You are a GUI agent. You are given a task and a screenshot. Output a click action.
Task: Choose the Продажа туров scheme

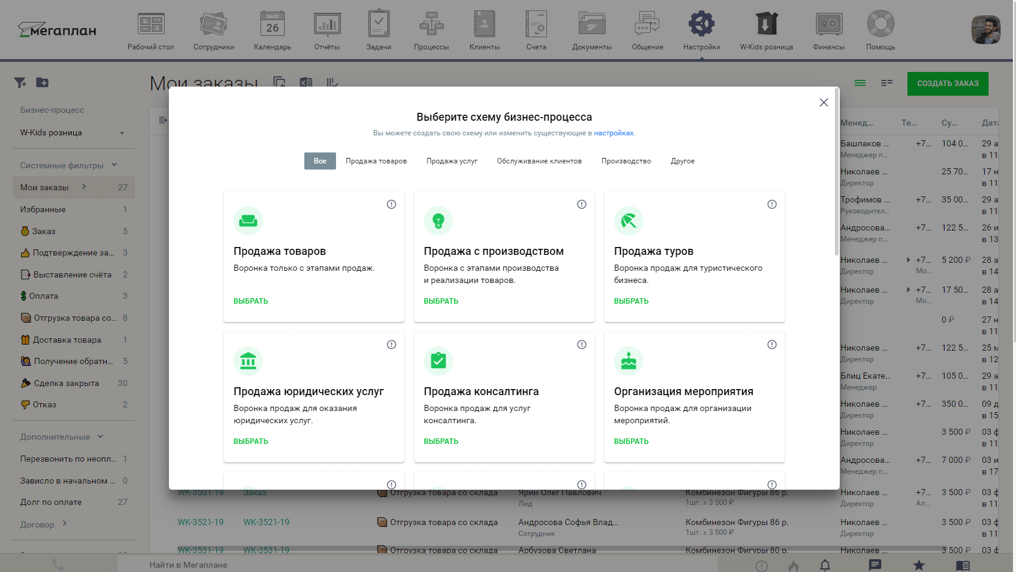coord(631,301)
